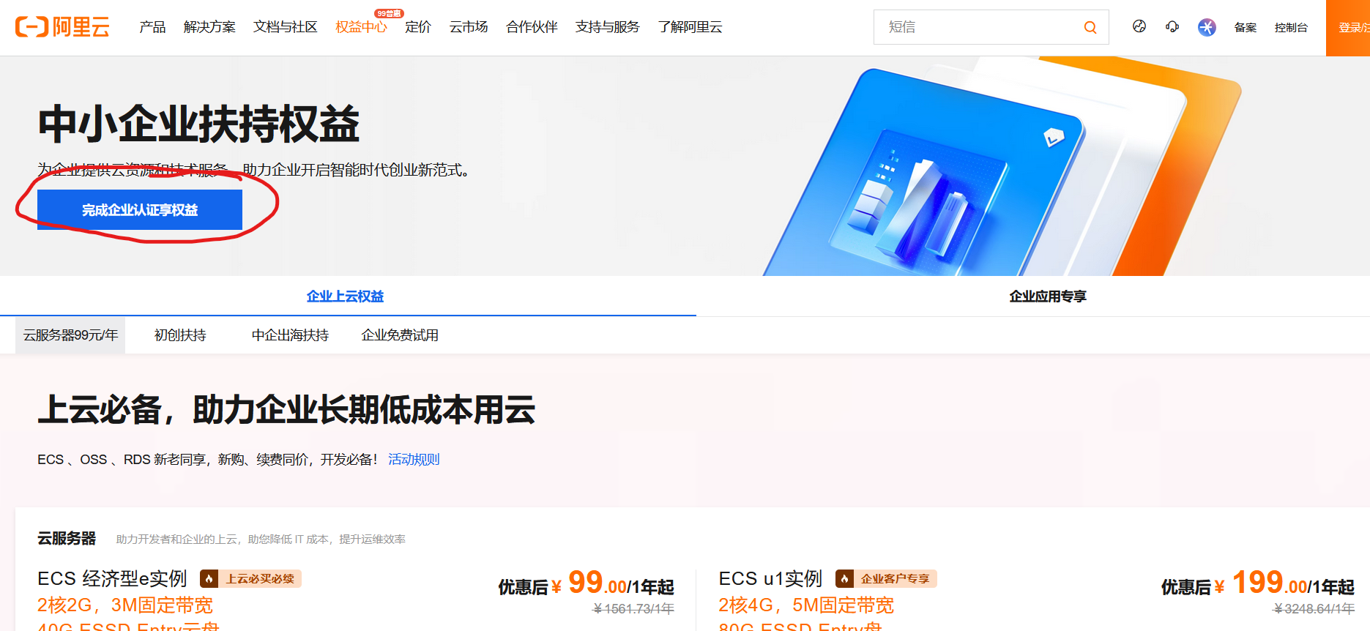This screenshot has width=1370, height=631.
Task: Click the 完成企业认证享权益 button
Action: [x=140, y=210]
